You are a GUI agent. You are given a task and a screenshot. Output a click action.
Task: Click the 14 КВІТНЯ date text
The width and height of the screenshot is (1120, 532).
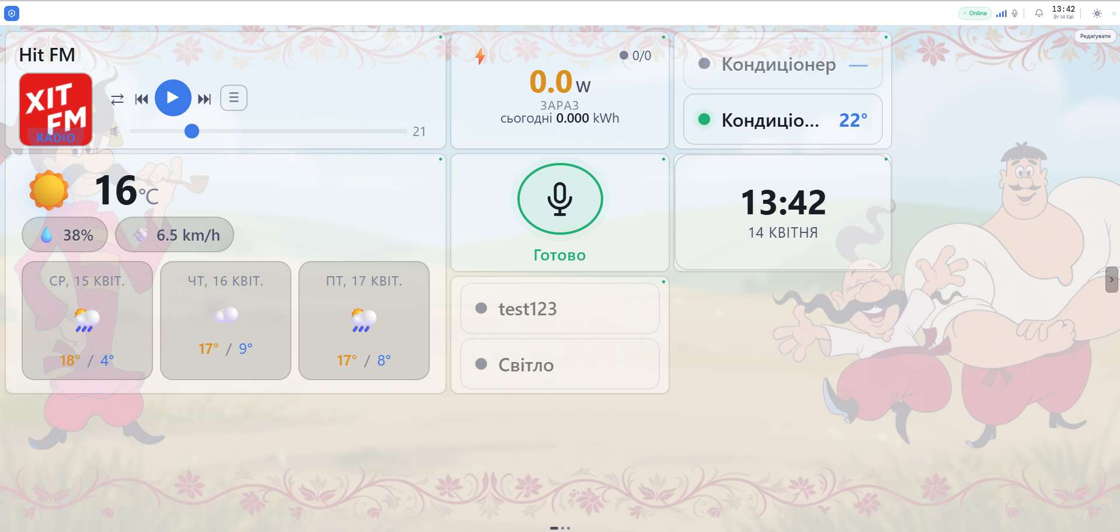point(783,232)
